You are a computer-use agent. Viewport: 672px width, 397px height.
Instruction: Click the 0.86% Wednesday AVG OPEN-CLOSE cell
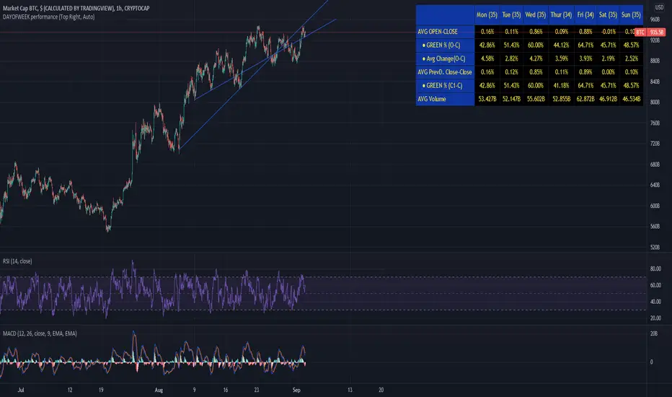536,32
